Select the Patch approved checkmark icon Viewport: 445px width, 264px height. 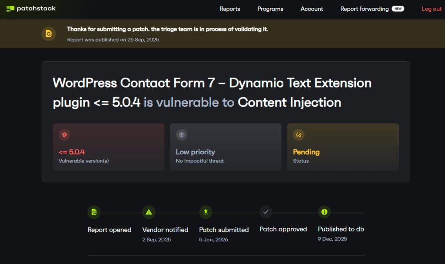[266, 212]
